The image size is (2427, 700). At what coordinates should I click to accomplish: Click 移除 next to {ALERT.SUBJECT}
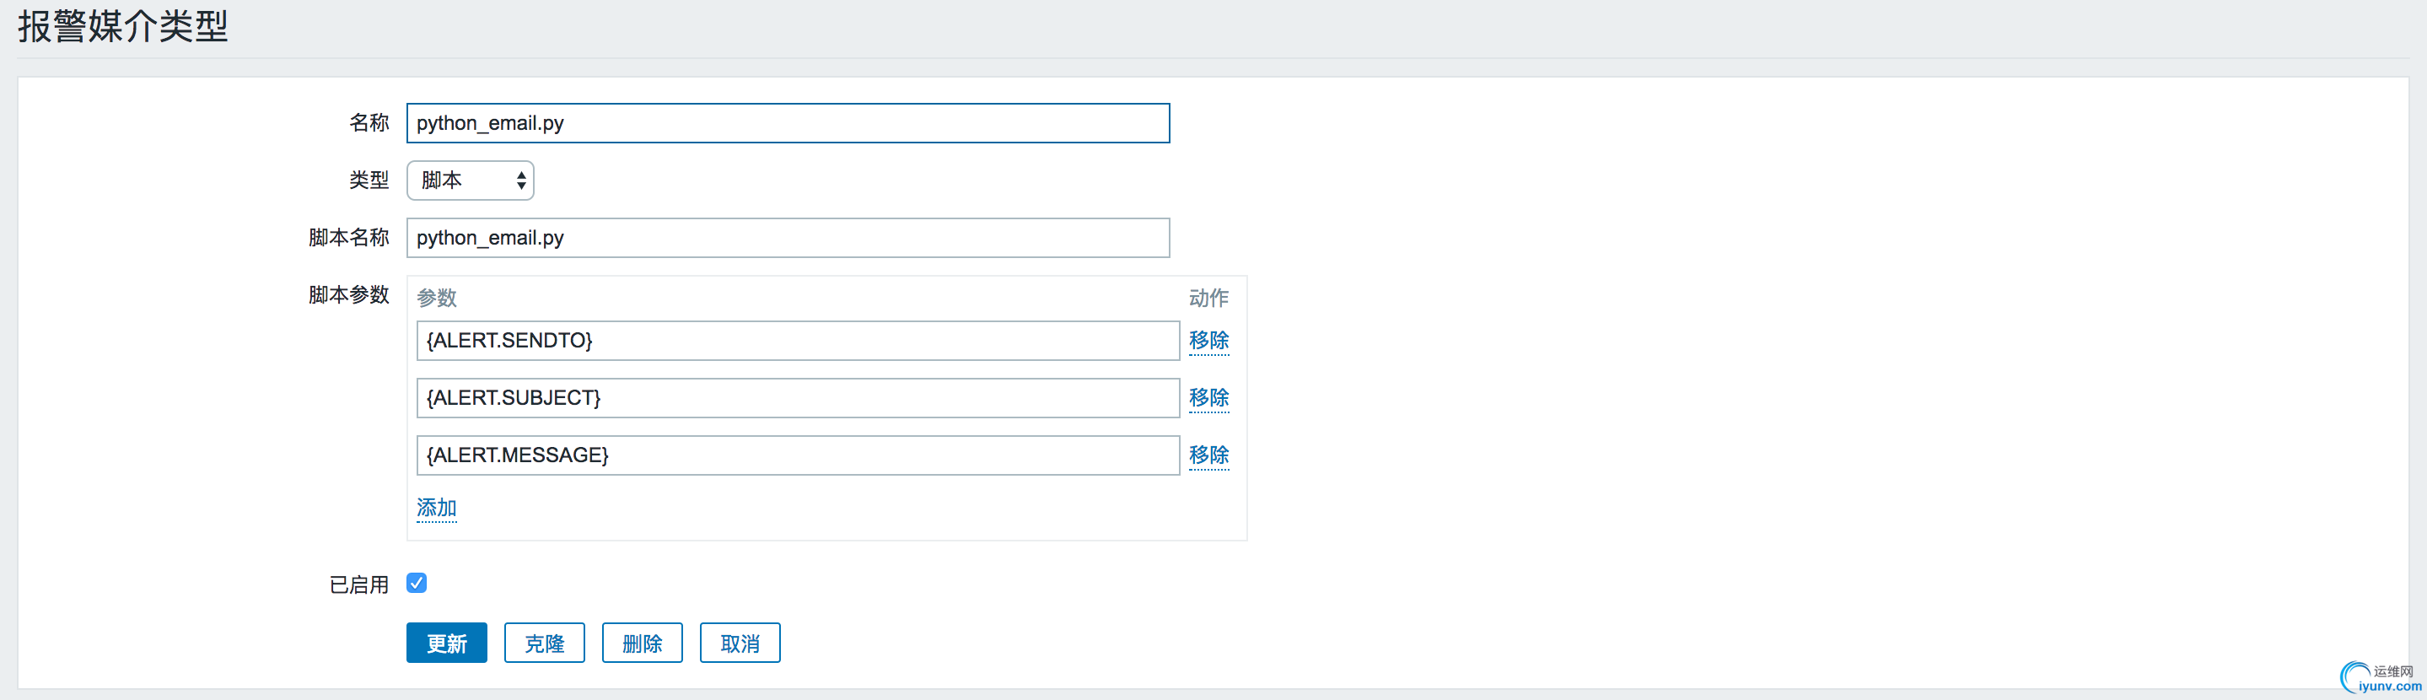tap(1208, 397)
